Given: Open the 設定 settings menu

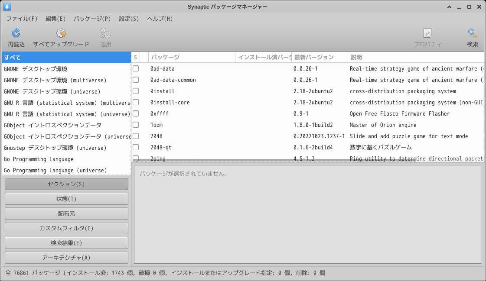Looking at the screenshot, I should pos(128,19).
